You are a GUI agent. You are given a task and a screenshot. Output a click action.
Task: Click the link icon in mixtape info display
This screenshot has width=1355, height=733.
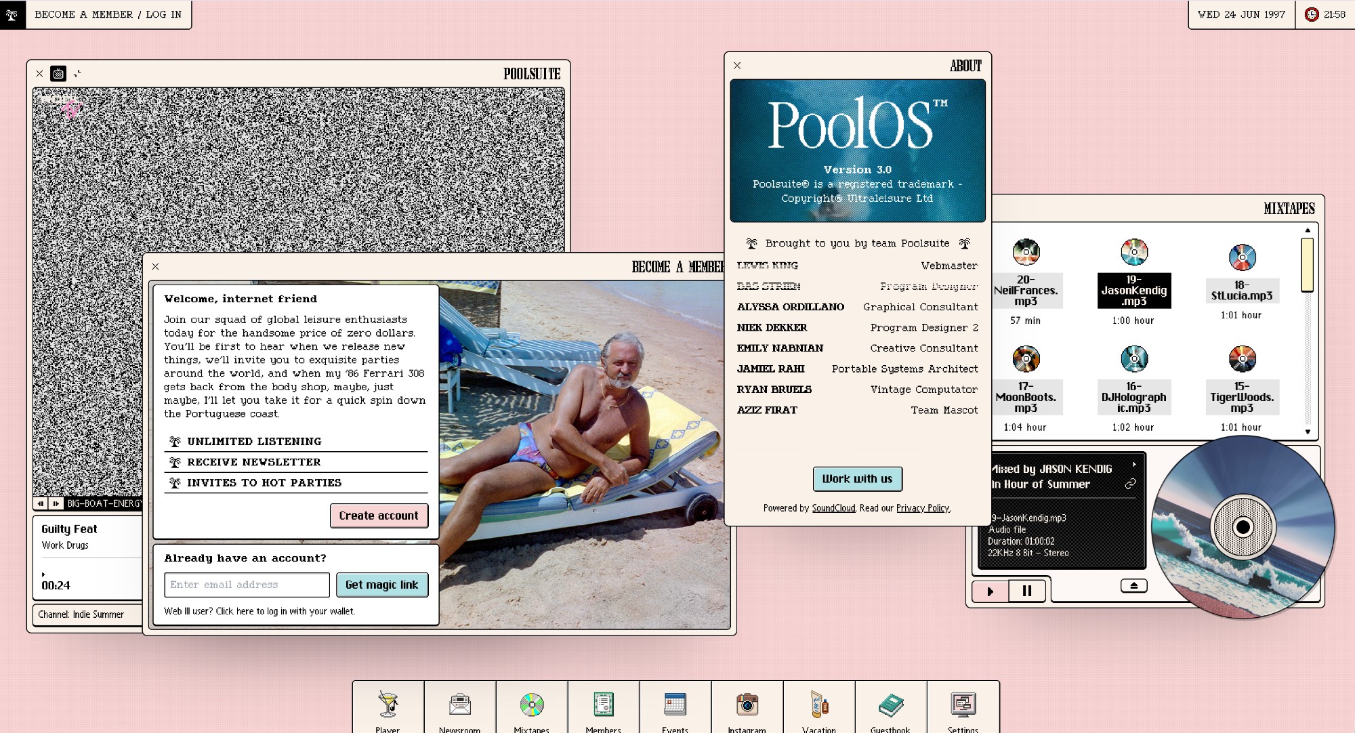(x=1130, y=484)
